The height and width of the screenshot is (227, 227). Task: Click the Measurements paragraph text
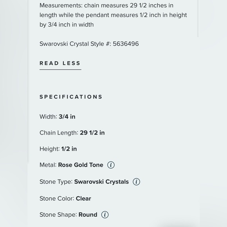coord(113,15)
